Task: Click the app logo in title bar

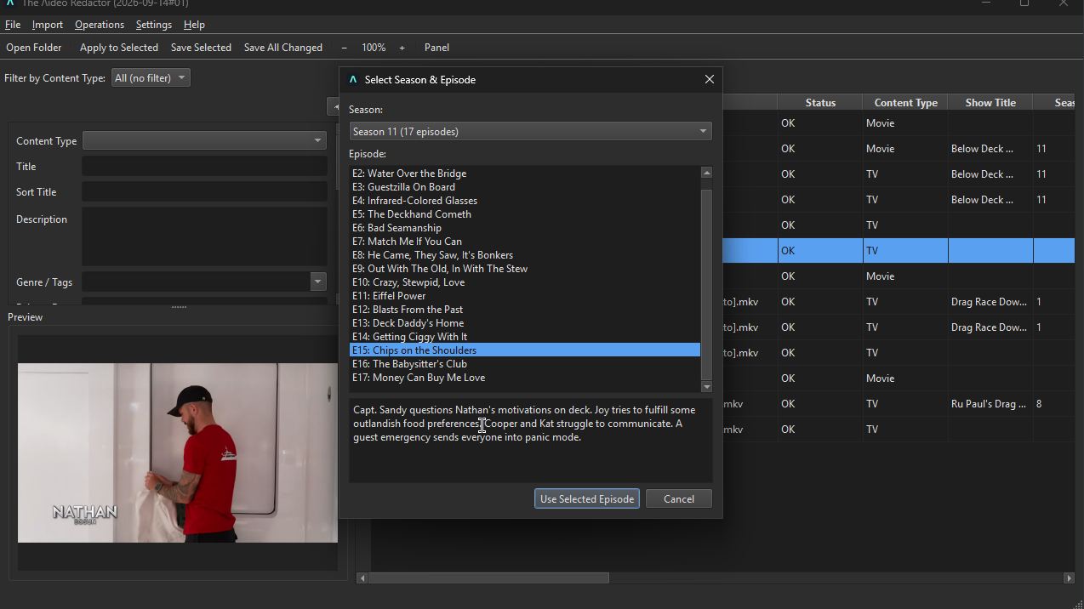Action: 9,3
